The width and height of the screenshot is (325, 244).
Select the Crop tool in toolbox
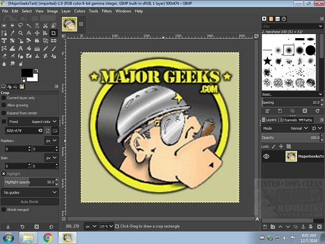53,33
